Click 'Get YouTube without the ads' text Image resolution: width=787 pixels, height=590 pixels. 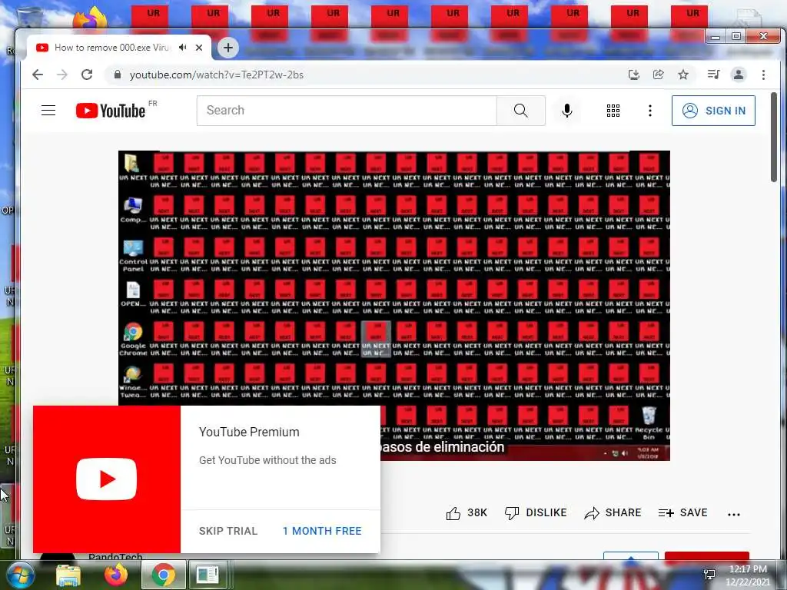[267, 460]
